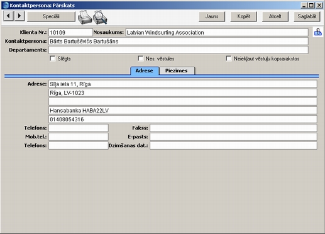Viewport: 325px width, 234px height.
Task: Click the first Telefons input field
Action: point(79,128)
